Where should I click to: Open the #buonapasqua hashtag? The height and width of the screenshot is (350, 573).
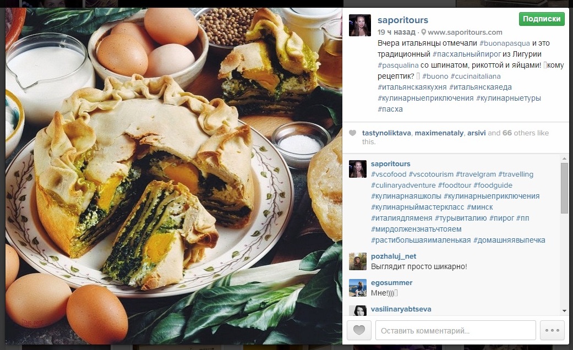[x=504, y=43]
